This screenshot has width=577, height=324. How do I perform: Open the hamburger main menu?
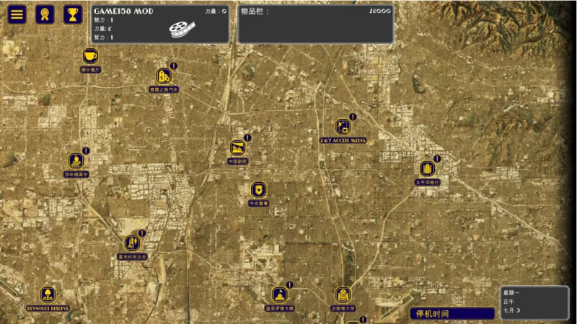click(x=17, y=14)
